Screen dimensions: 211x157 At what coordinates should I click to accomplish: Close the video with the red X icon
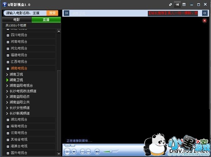coord(205,21)
